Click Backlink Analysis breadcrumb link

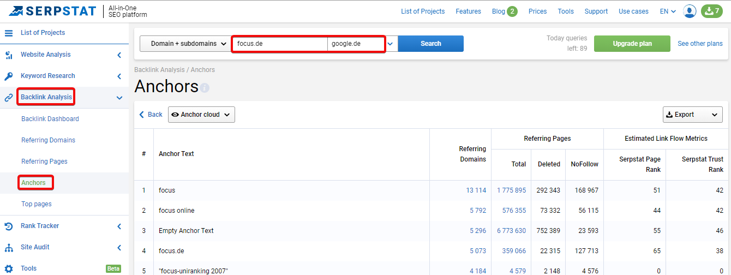[160, 70]
